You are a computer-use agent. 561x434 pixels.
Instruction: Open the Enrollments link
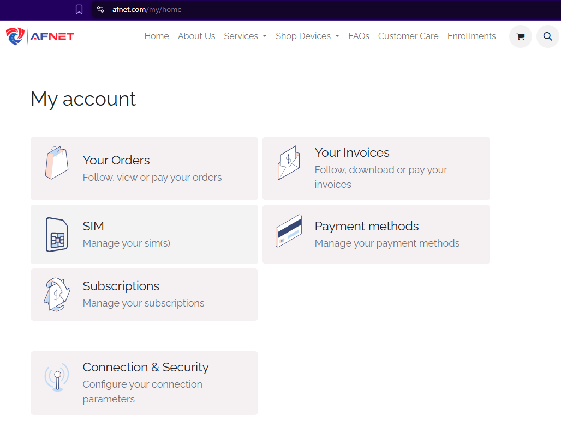pos(472,36)
